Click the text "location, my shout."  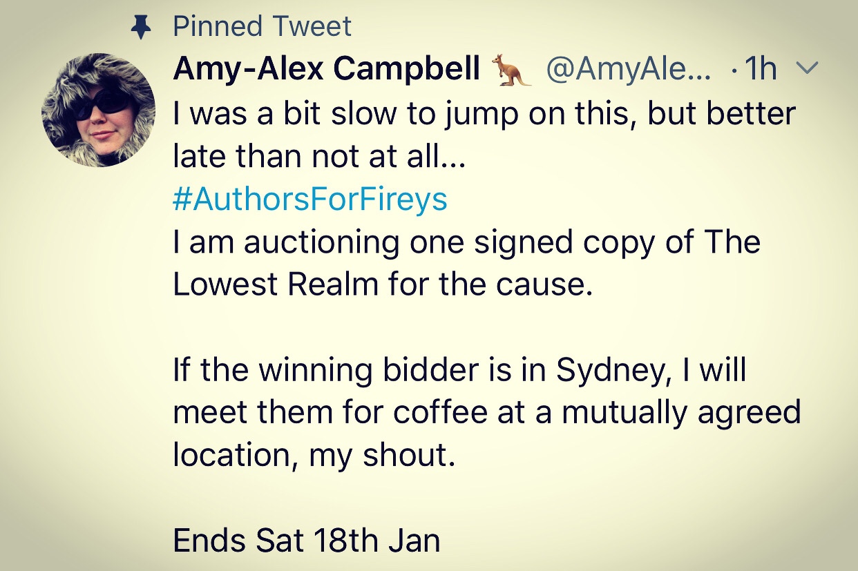314,456
